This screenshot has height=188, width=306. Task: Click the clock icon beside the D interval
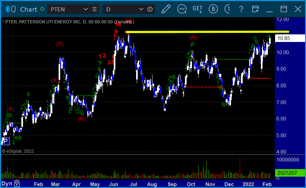150,9
